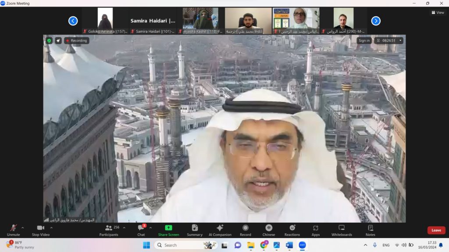Click the green encryption shield icon
The image size is (449, 252).
click(49, 41)
